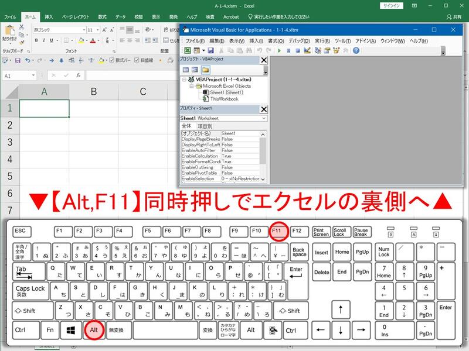Collapse the VBAProject (1-1-4.xltm) tree node
This screenshot has width=469, height=351.
184,80
